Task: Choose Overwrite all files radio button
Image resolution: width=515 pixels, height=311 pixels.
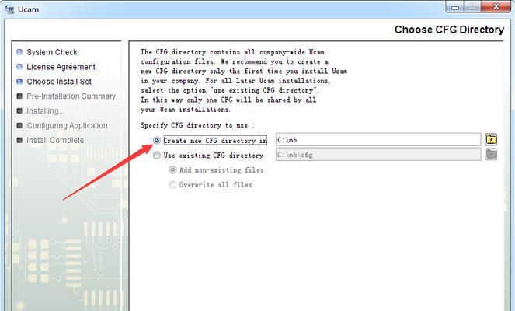Action: [172, 184]
